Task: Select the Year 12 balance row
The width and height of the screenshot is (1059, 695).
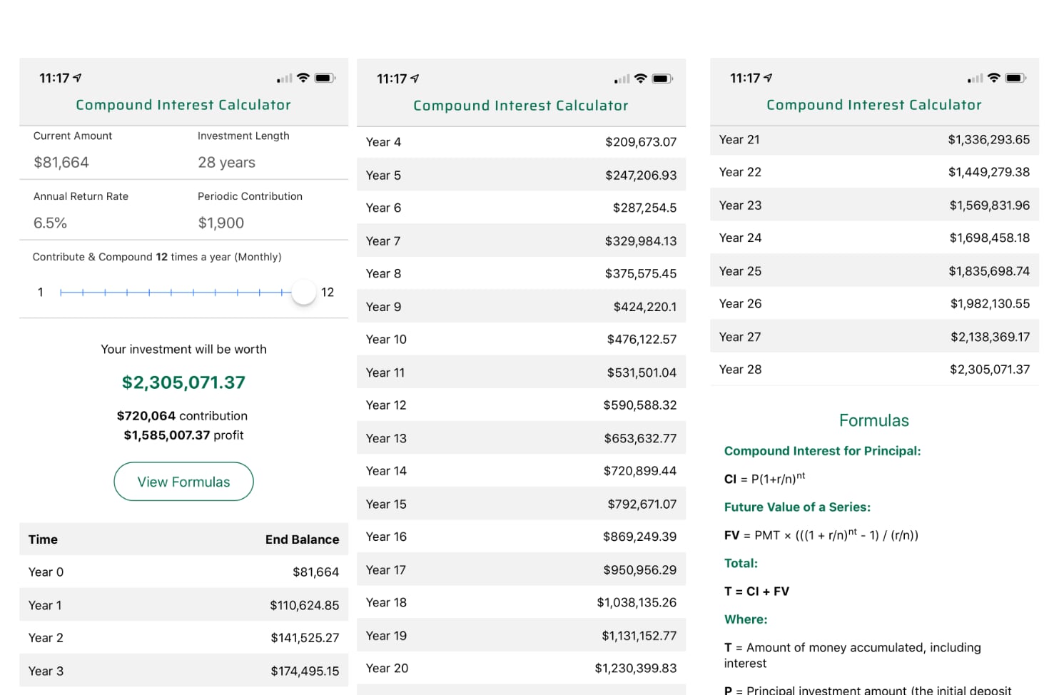Action: [521, 405]
